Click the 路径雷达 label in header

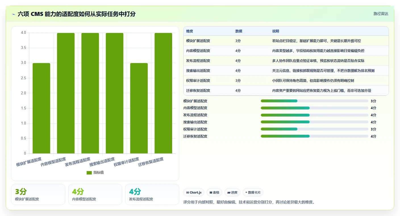coord(381,14)
